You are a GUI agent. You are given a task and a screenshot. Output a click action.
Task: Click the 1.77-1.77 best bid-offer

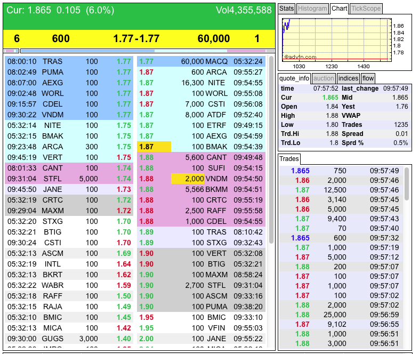(136, 39)
